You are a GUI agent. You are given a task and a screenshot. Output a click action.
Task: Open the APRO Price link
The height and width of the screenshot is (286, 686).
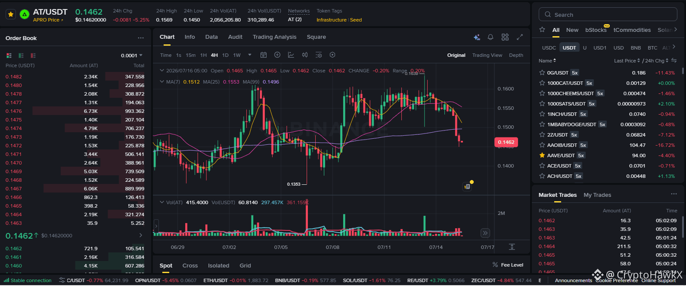(x=48, y=20)
